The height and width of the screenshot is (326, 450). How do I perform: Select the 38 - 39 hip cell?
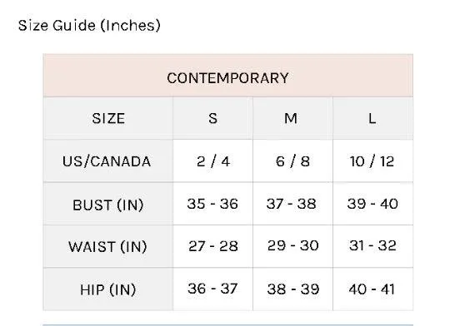coord(292,289)
